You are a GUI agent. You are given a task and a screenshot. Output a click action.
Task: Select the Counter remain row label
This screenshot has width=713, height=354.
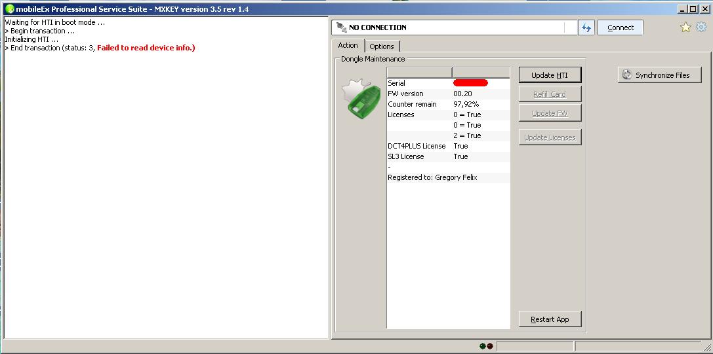(412, 104)
